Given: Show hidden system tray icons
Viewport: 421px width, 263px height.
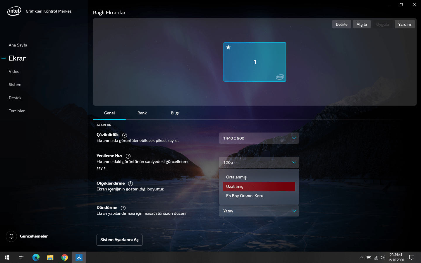Looking at the screenshot, I should pos(362,257).
